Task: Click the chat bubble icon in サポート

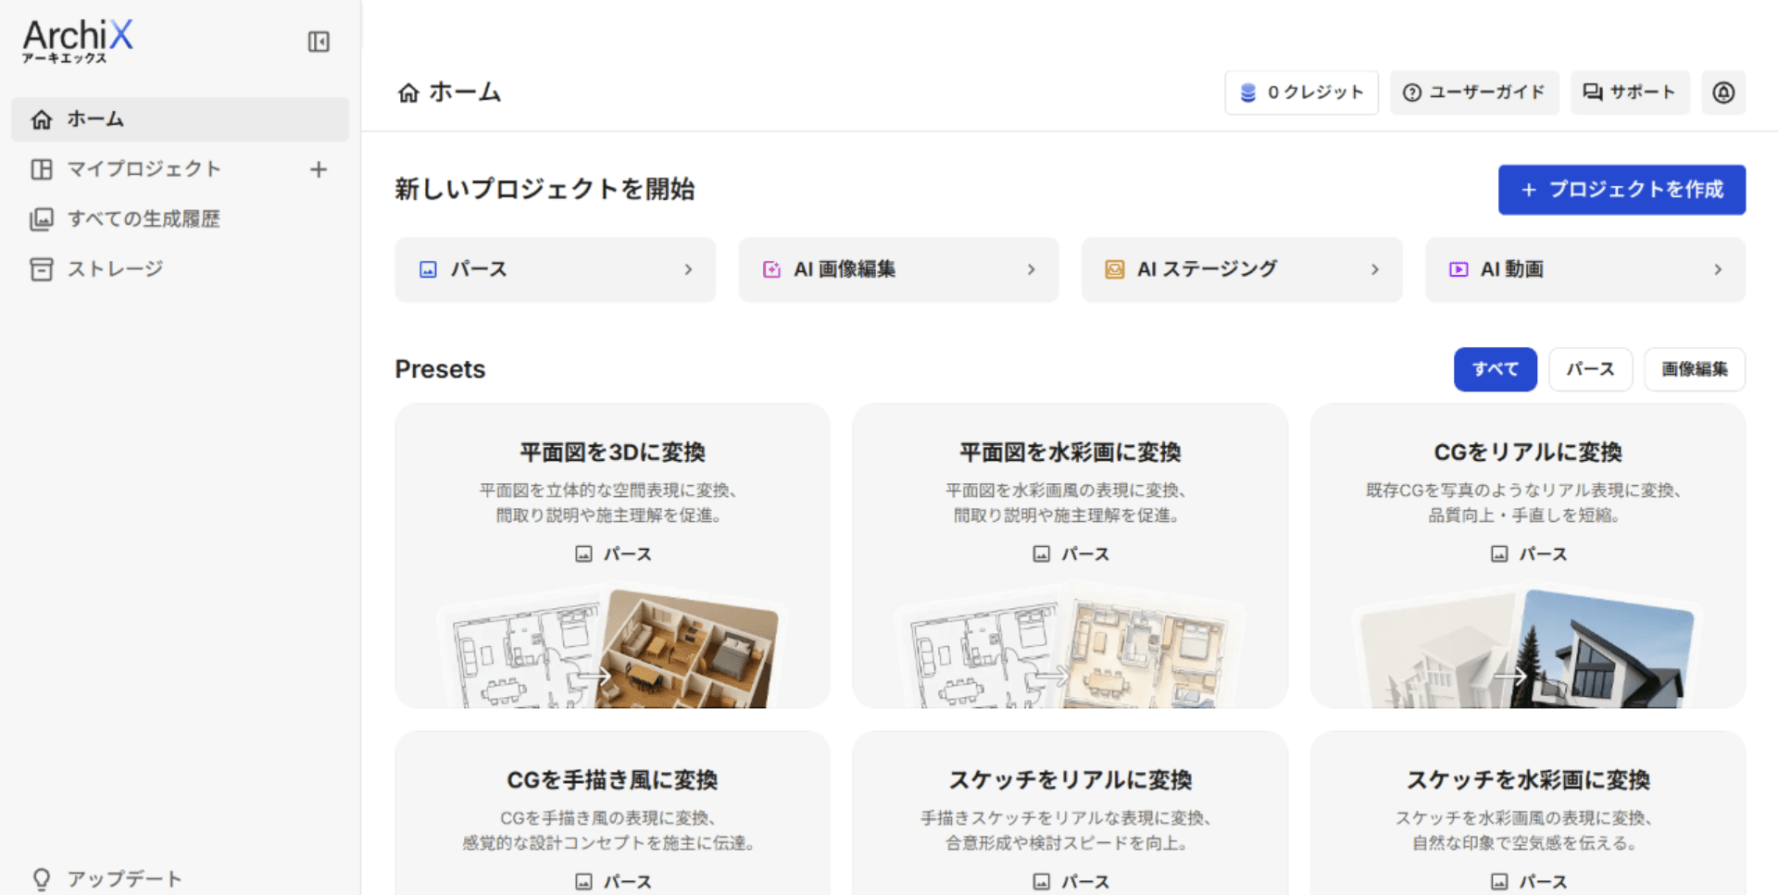Action: 1592,93
